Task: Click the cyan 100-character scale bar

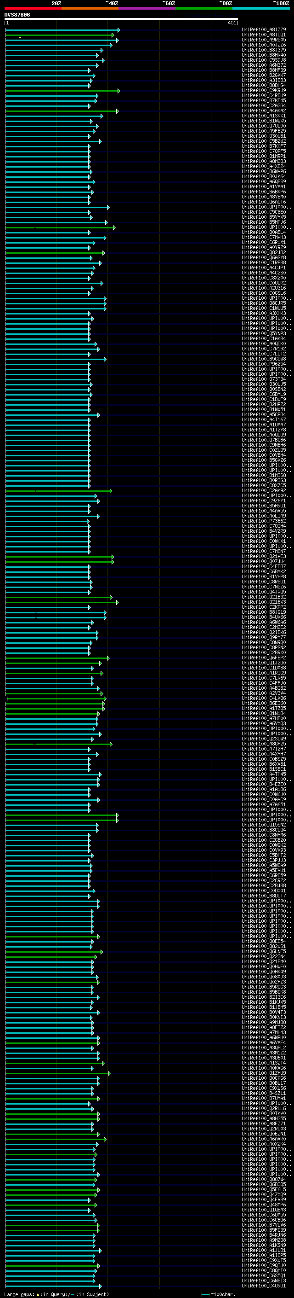Action: pos(205,1294)
